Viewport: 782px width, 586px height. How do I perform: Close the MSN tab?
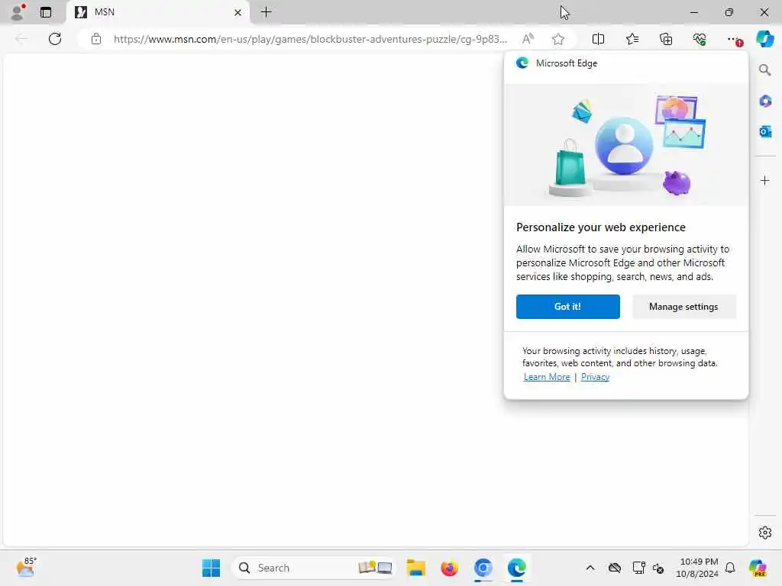coord(238,12)
